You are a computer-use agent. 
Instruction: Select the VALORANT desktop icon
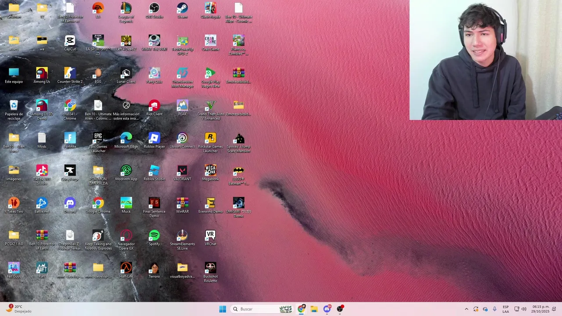tap(182, 173)
